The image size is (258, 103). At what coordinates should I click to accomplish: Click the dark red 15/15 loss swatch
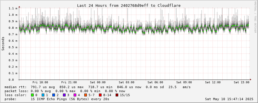117,95
